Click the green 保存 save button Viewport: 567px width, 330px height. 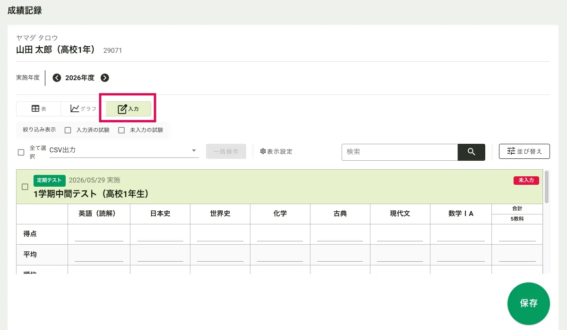click(x=528, y=303)
